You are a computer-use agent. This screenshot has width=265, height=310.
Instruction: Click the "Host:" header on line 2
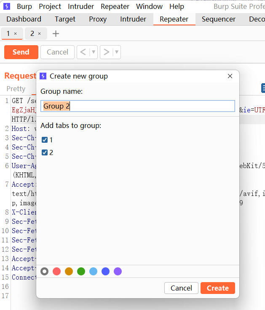(21, 129)
